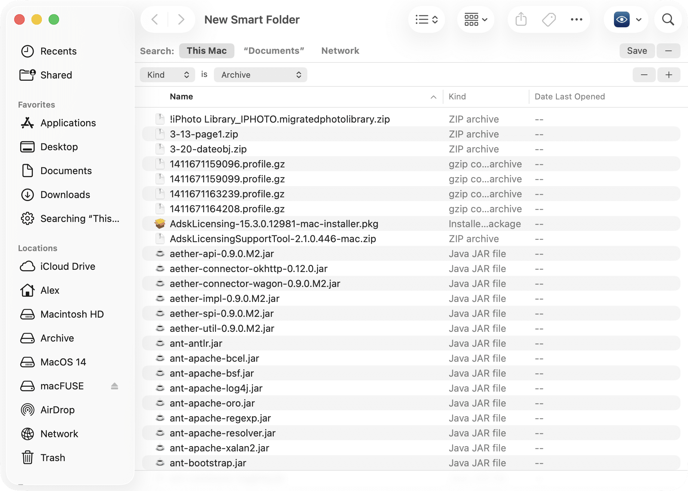Select the "Documents" search scope
This screenshot has width=688, height=491.
(274, 51)
